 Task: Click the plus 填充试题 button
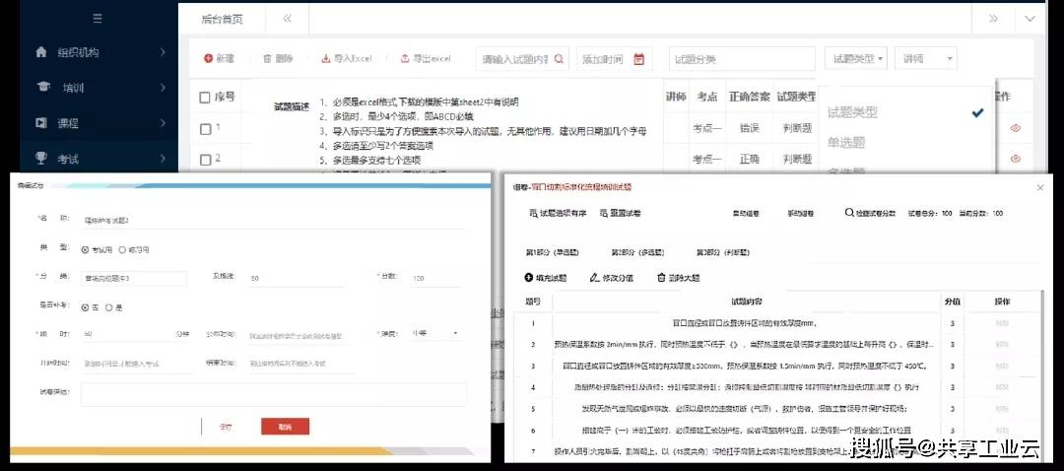tap(546, 278)
